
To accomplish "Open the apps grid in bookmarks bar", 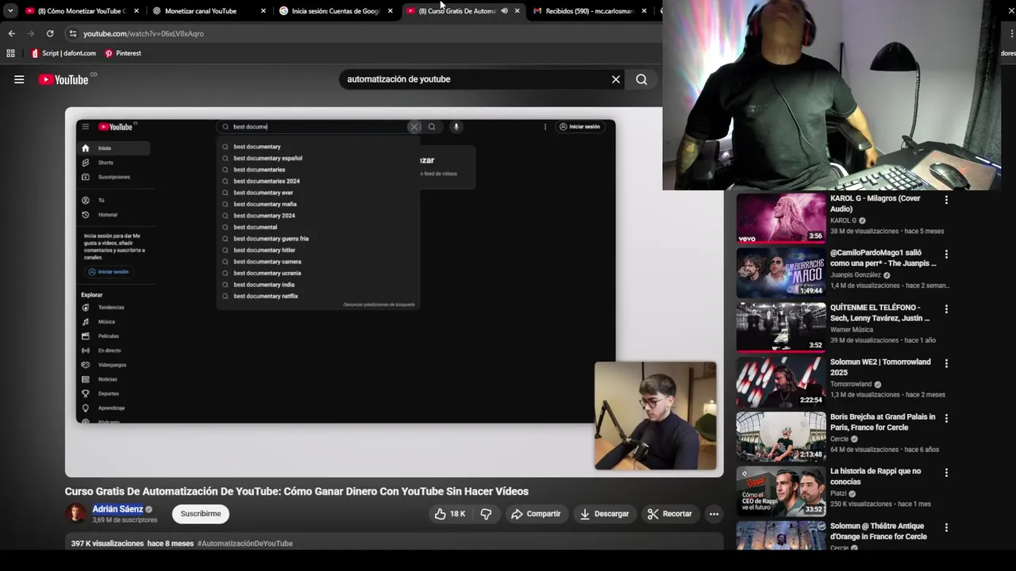I will pyautogui.click(x=10, y=53).
